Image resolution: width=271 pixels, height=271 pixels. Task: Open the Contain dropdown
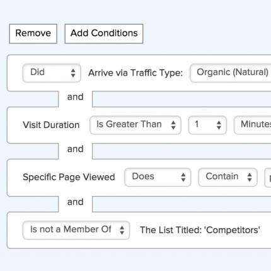[x=228, y=177]
